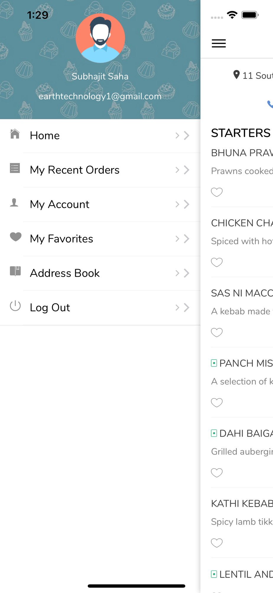Select the Log Out text

tap(50, 307)
